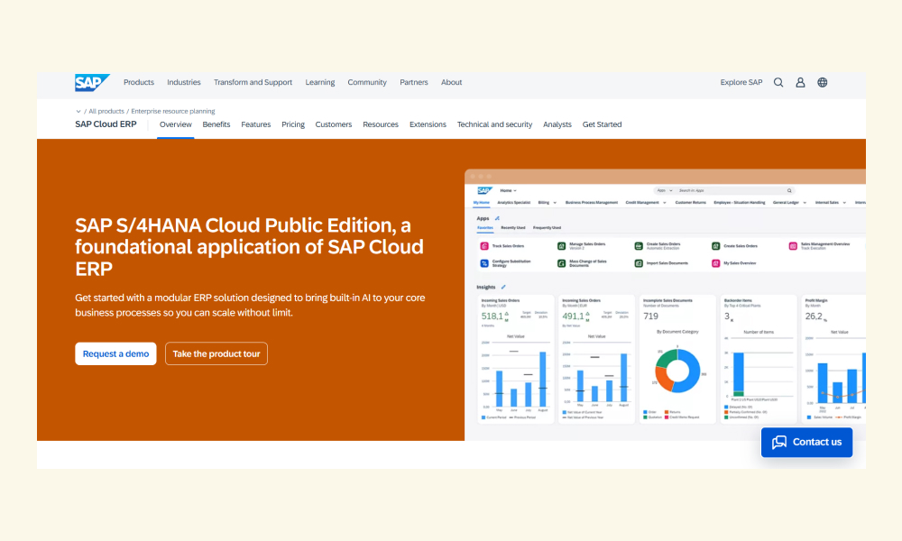
Task: Select the Overview tab
Action: pyautogui.click(x=176, y=124)
